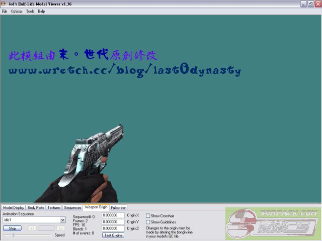Click the 'Frames: 2' text
This screenshot has width=322, height=241.
80,221
